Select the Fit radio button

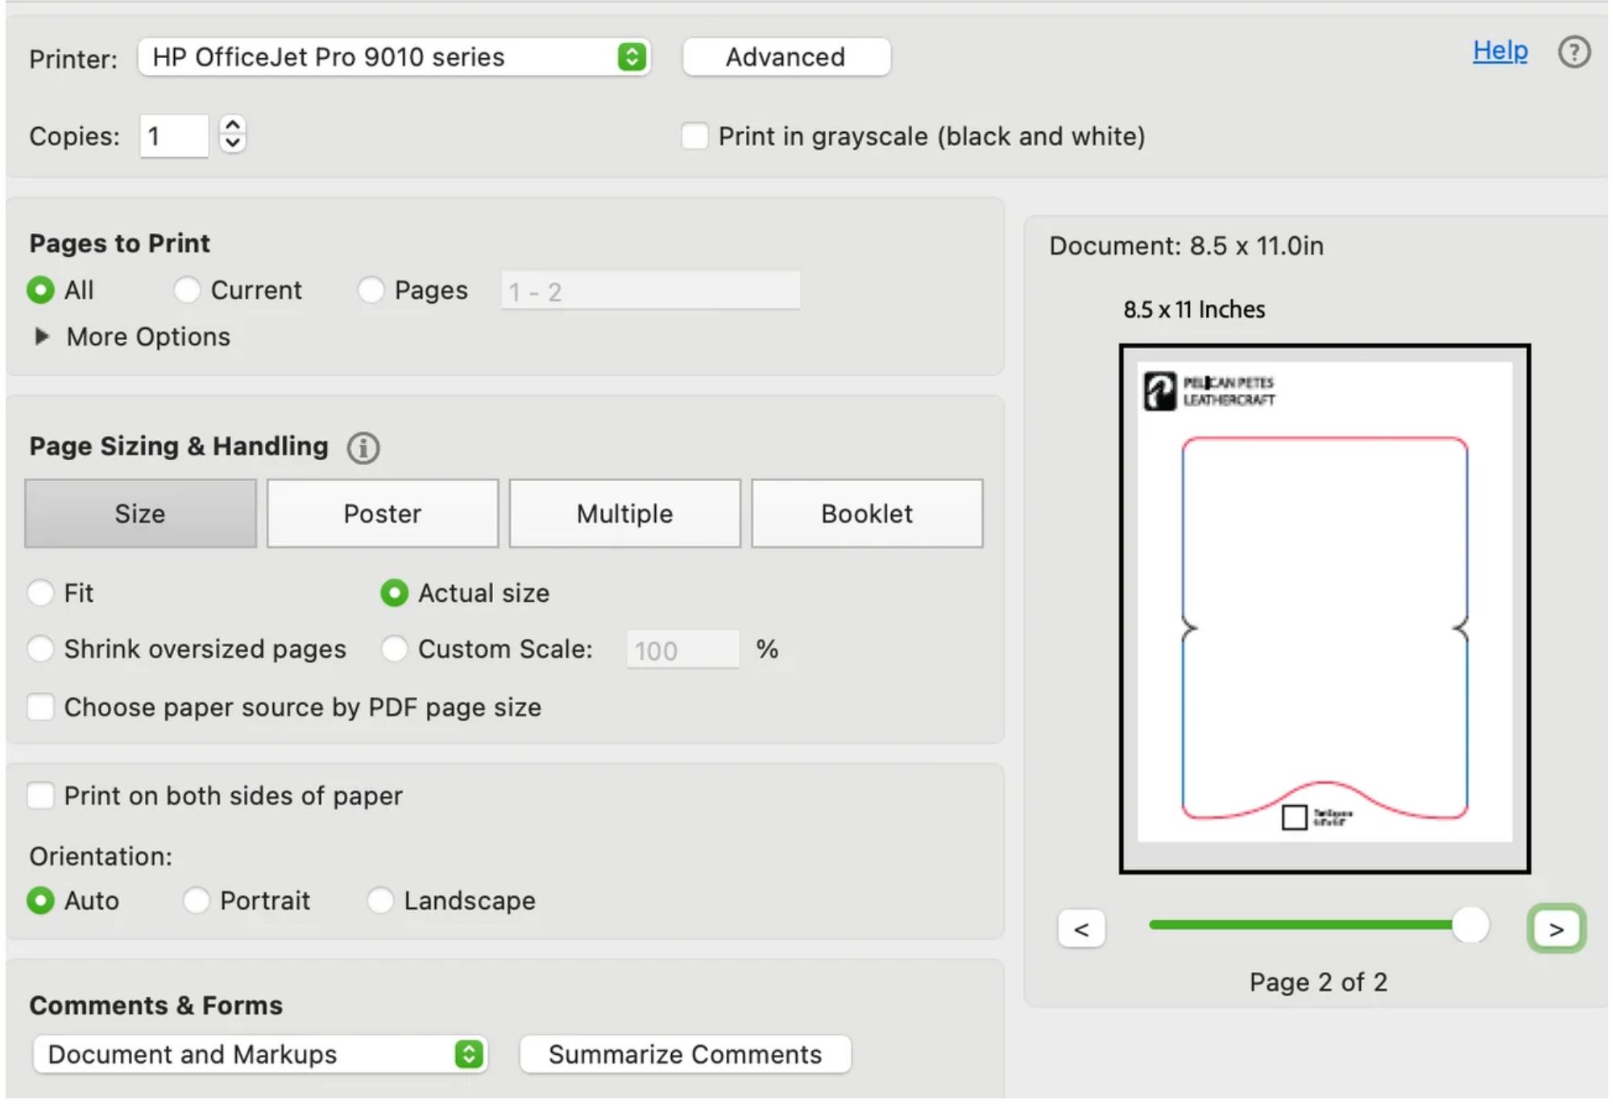tap(40, 595)
